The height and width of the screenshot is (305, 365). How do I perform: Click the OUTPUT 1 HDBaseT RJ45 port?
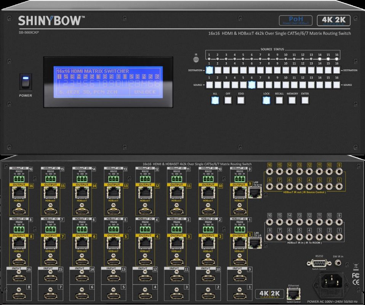[240, 244]
